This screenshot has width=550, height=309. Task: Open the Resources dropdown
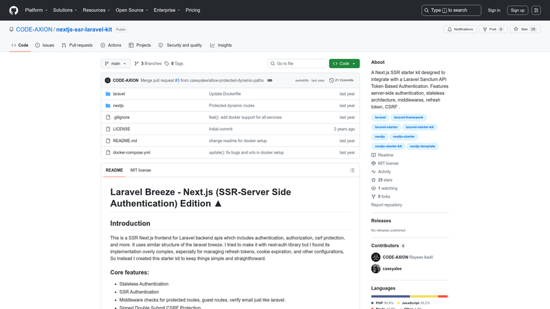coord(96,10)
